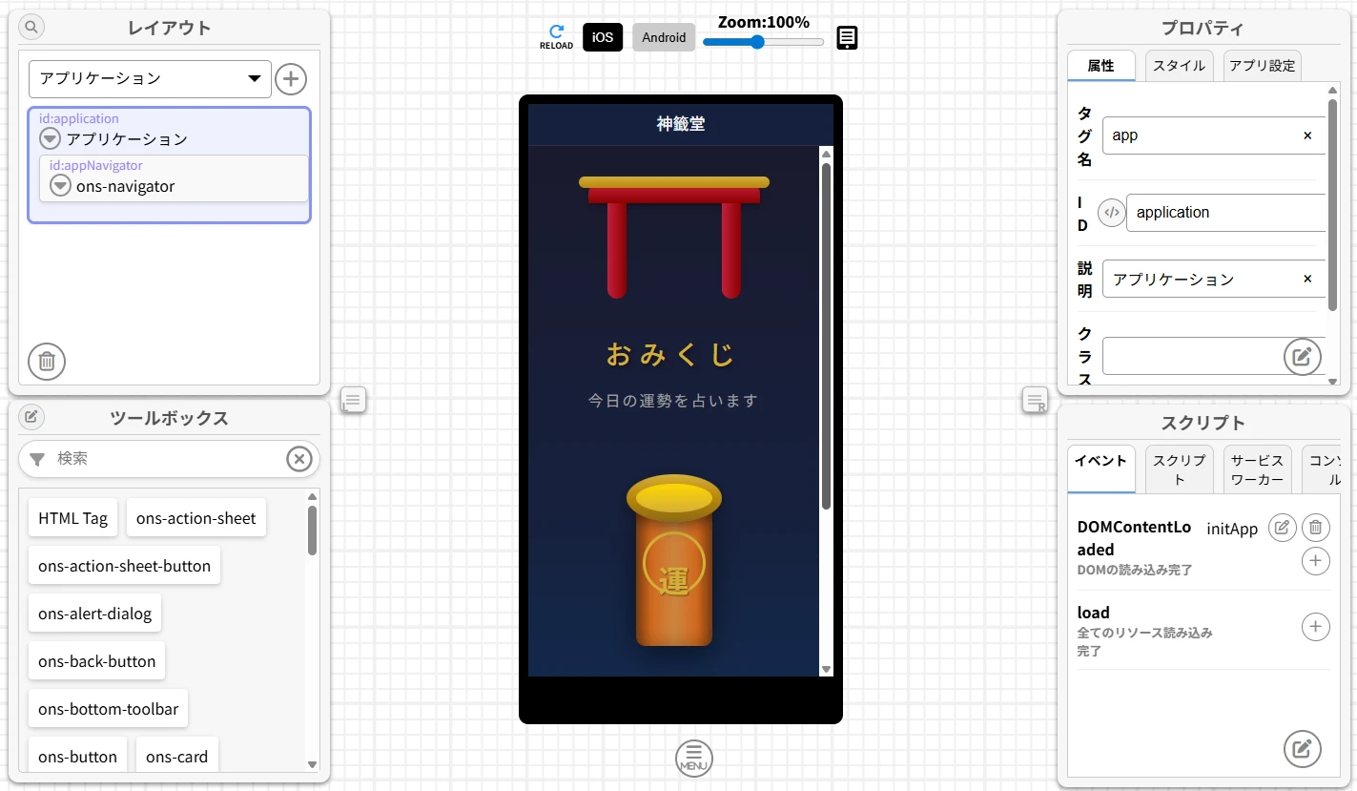
Task: Collapse the ons-navigator node arrow
Action: [60, 185]
